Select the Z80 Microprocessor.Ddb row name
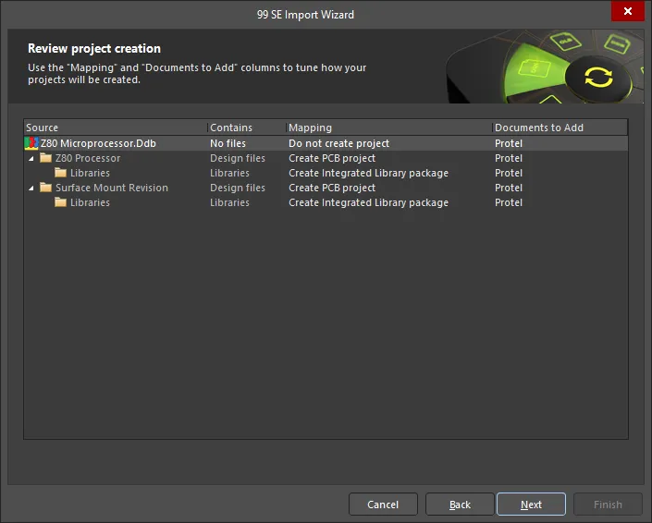 pos(98,143)
